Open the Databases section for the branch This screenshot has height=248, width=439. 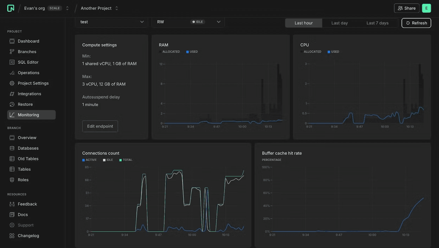[28, 148]
